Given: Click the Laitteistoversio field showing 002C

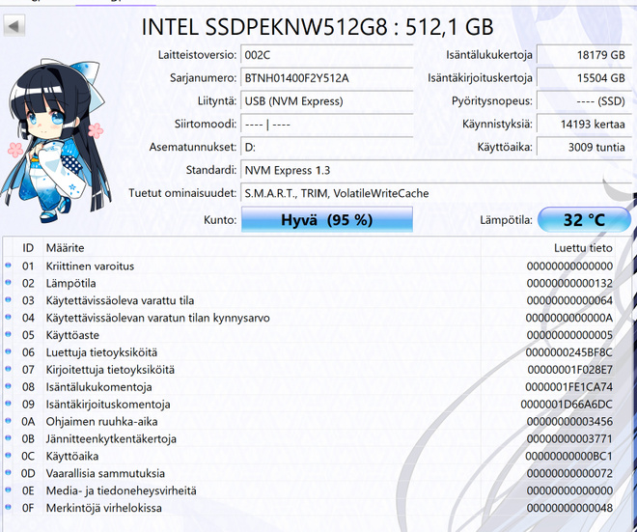Looking at the screenshot, I should (327, 55).
